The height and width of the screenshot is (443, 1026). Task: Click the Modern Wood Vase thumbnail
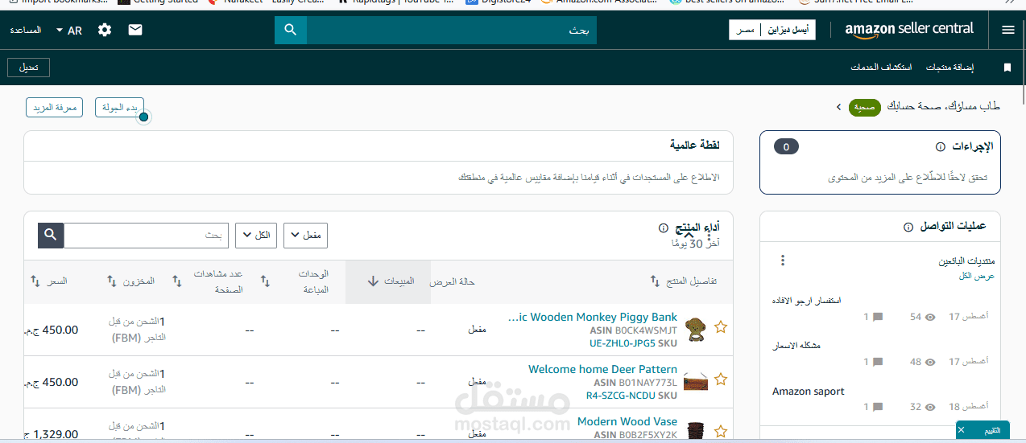696,431
